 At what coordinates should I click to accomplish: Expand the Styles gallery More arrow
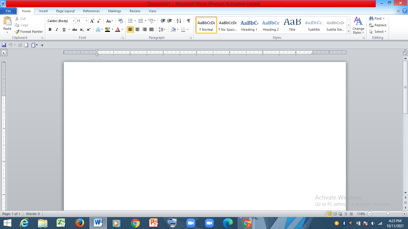(349, 32)
